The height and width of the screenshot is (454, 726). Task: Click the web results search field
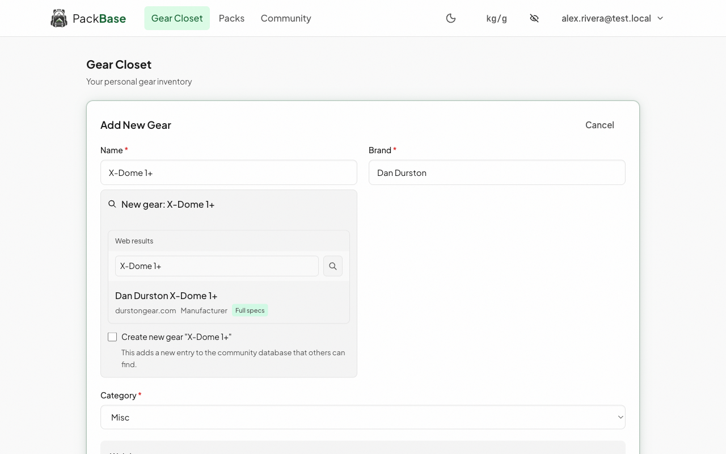click(x=217, y=266)
